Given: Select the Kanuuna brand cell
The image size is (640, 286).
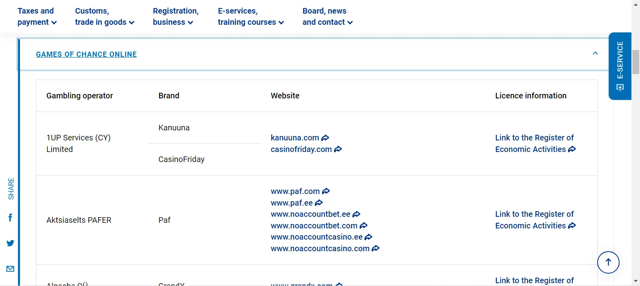Looking at the screenshot, I should point(204,128).
